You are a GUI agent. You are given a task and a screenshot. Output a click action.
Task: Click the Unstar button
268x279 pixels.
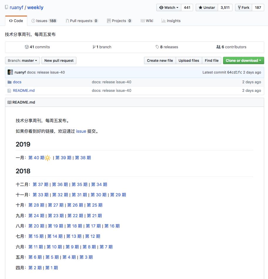(x=207, y=7)
